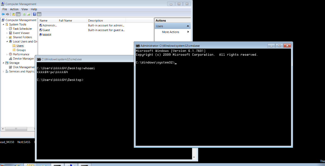Click the blue Help toolbar icon
The width and height of the screenshot is (325, 166).
[x=34, y=14]
